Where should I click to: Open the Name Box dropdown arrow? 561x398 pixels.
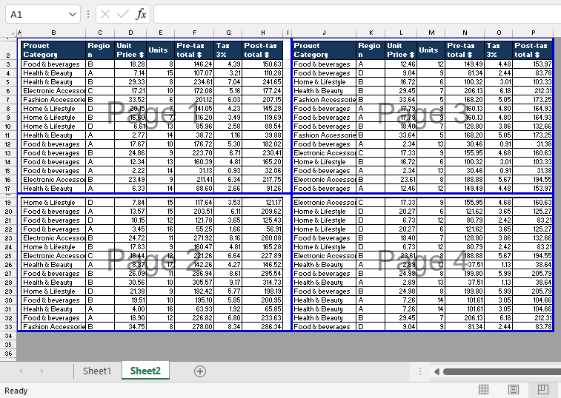(73, 14)
